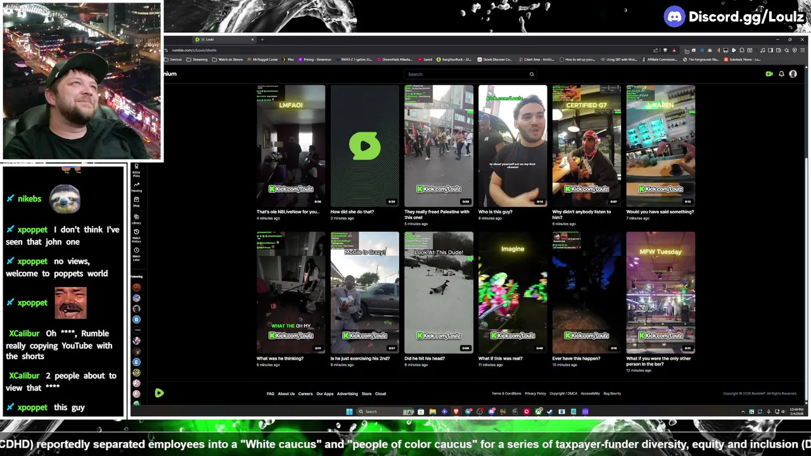
Task: Open Watch Later in sidebar
Action: point(136,253)
